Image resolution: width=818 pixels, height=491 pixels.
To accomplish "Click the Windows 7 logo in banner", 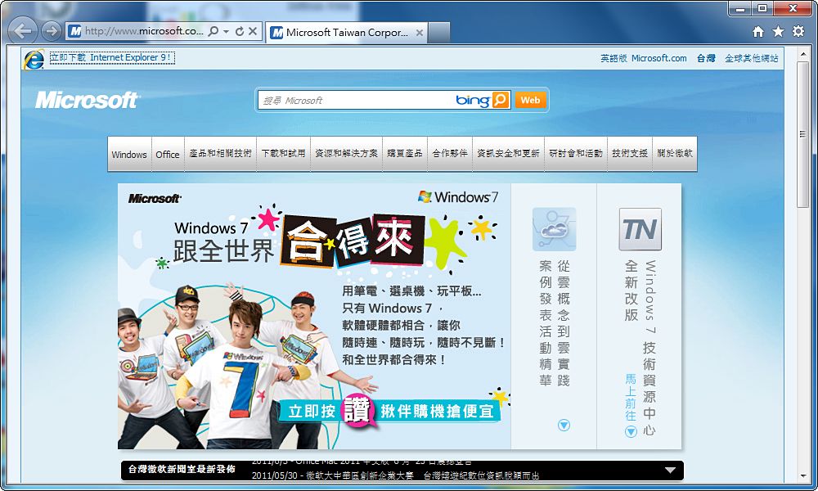I will point(458,197).
